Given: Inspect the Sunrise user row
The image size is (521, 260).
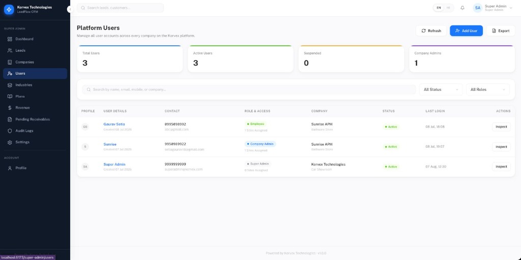Looking at the screenshot, I should (x=501, y=147).
